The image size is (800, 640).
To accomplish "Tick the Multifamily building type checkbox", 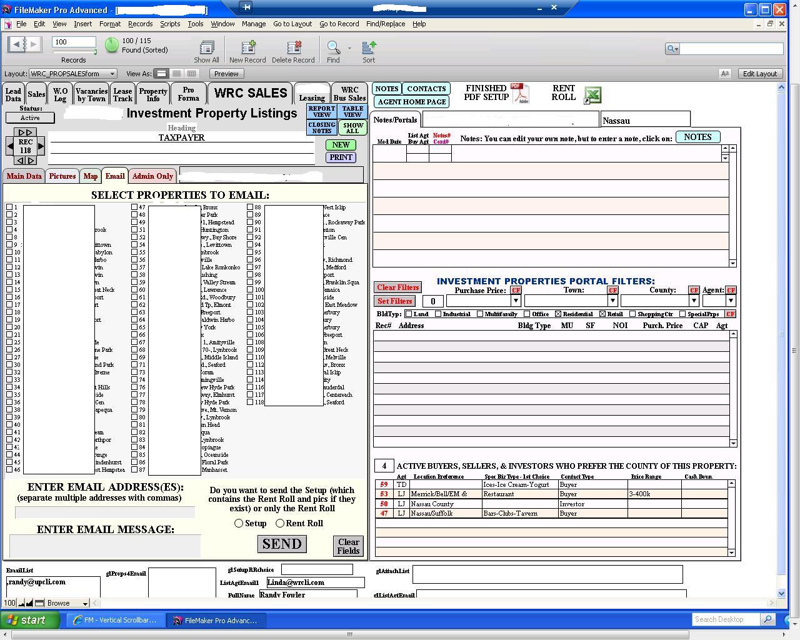I will 480,314.
